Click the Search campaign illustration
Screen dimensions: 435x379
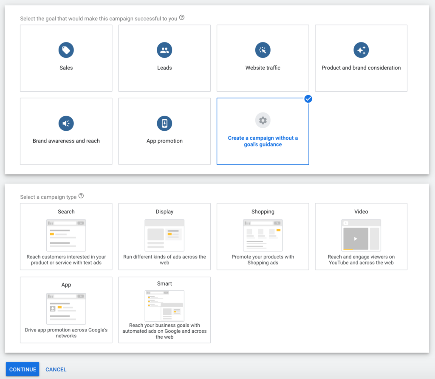pyautogui.click(x=66, y=236)
